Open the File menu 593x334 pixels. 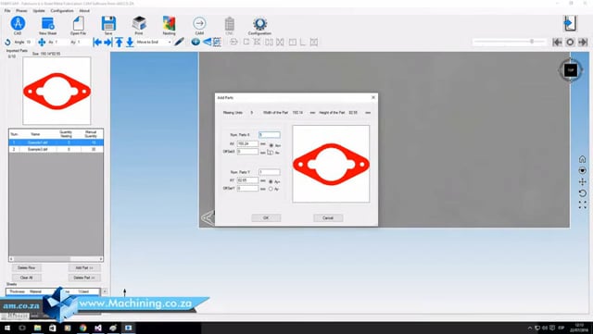[x=7, y=10]
